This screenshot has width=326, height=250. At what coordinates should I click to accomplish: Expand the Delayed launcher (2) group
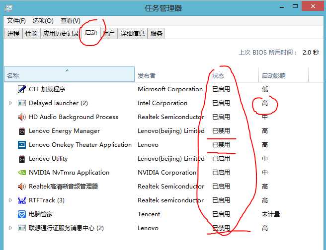pyautogui.click(x=10, y=103)
